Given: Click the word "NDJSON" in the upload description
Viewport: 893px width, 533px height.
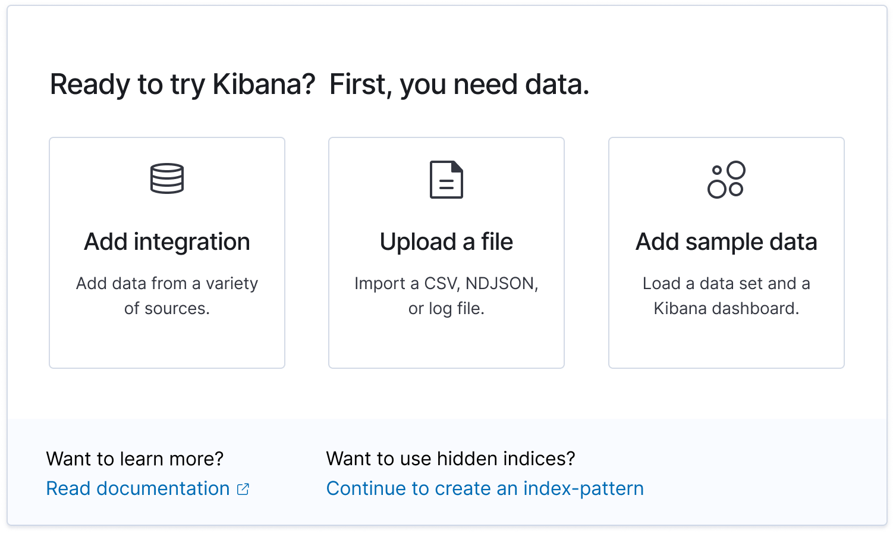Looking at the screenshot, I should [x=501, y=284].
